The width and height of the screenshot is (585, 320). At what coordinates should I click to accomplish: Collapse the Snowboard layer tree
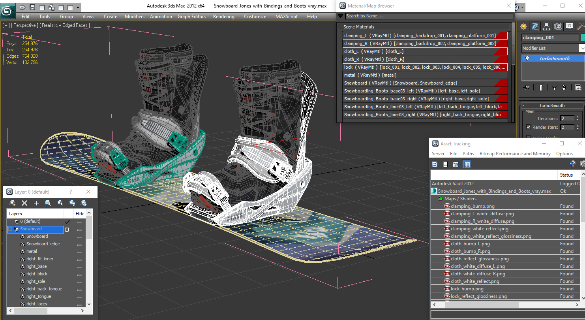(10, 229)
